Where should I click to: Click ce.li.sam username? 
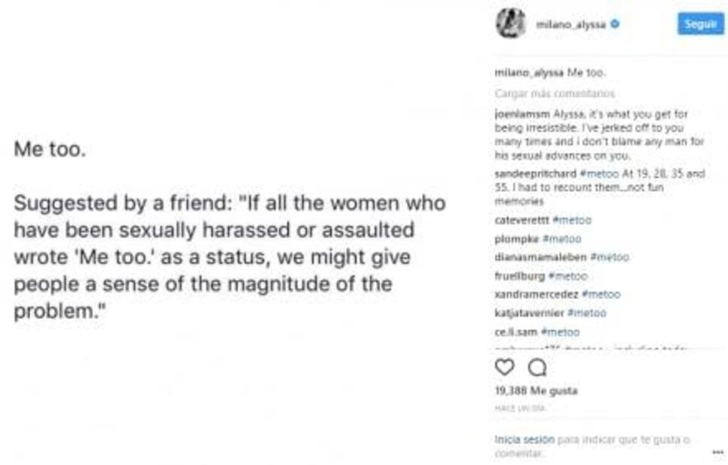coord(516,331)
